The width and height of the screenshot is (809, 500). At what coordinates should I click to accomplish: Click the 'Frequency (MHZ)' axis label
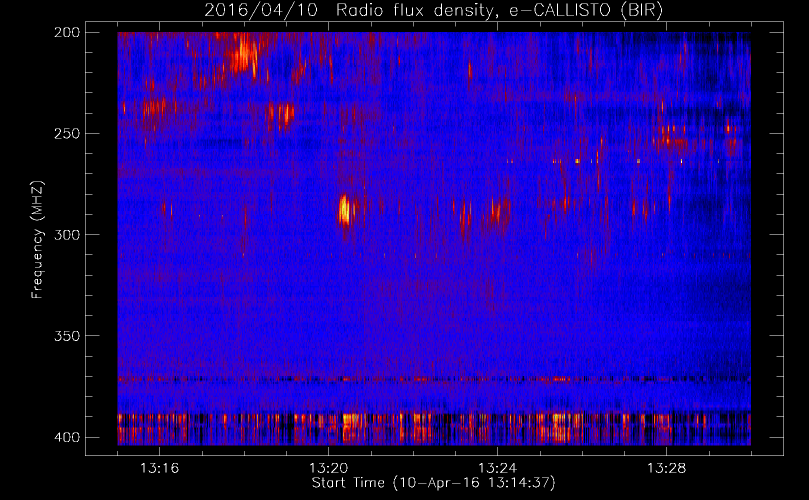(x=37, y=240)
